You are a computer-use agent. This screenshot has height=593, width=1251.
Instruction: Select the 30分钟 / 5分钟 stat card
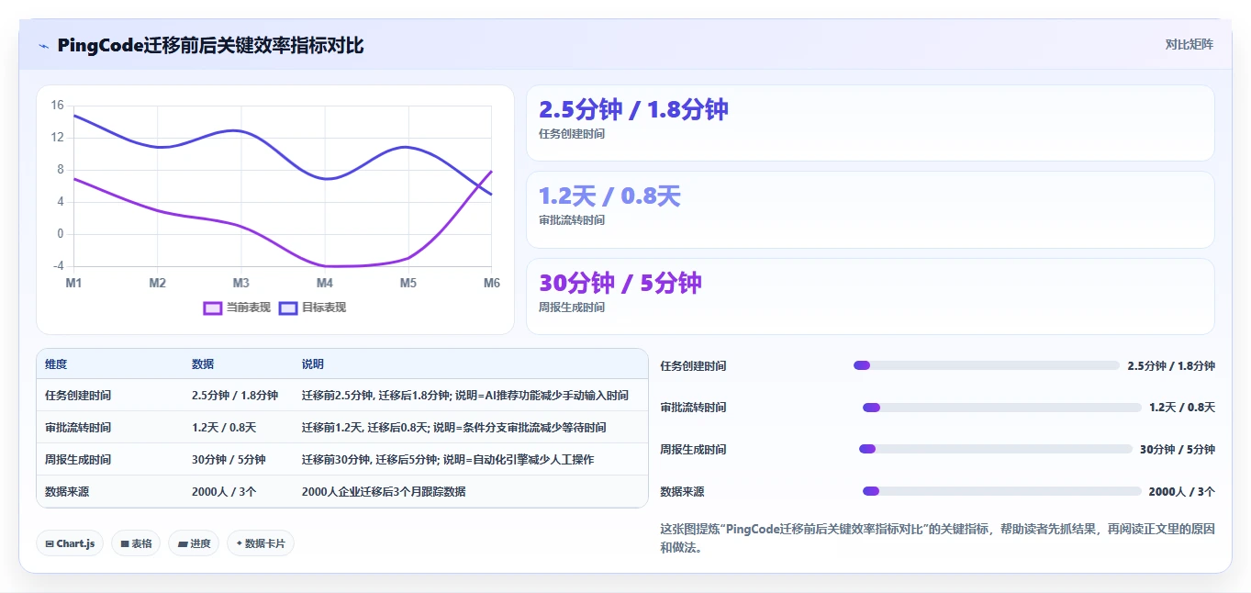coord(870,296)
